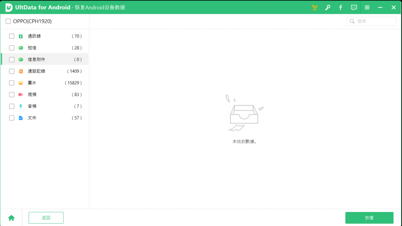Screen dimensions: 402x226
Task: Click the 通訊錄 contacts icon
Action: tap(21, 36)
